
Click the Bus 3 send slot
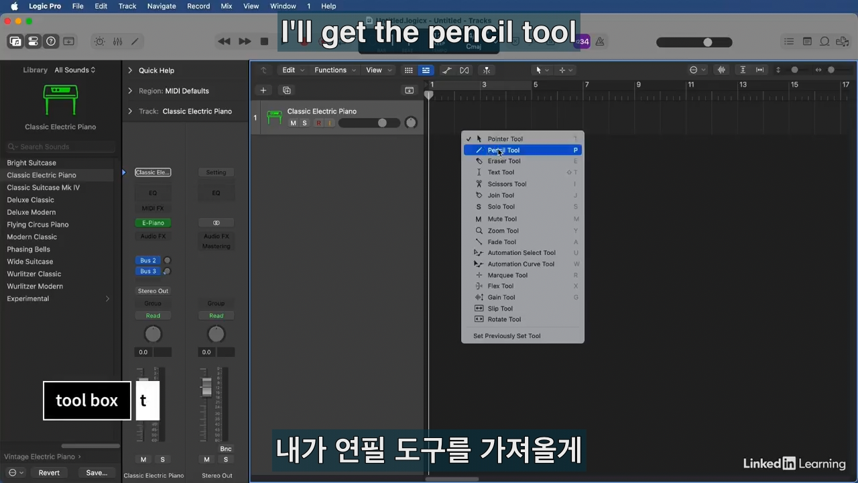click(x=148, y=271)
